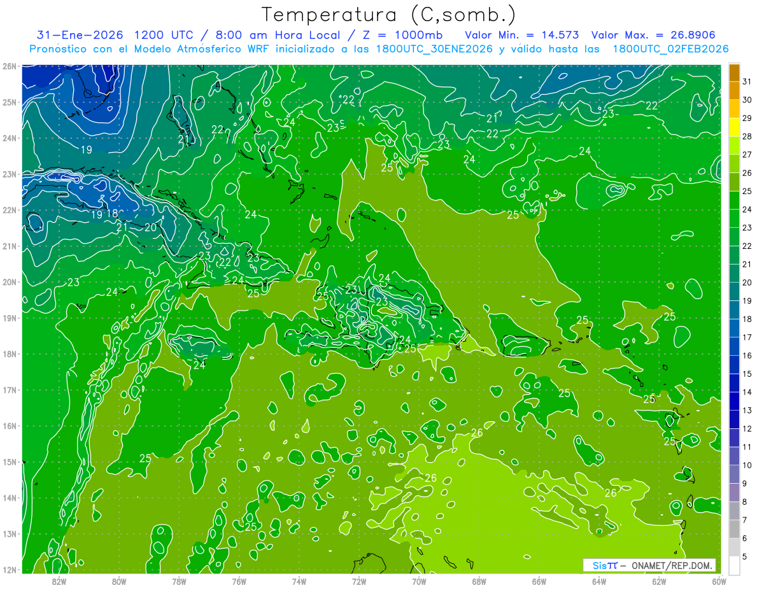Click longitude axis label 74W
764x590 pixels.
[x=299, y=581]
